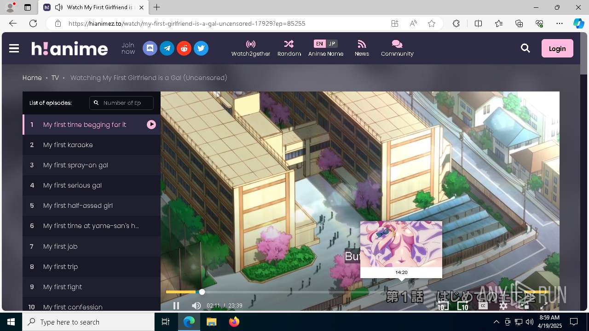
Task: Open a new browser tab
Action: click(x=157, y=7)
